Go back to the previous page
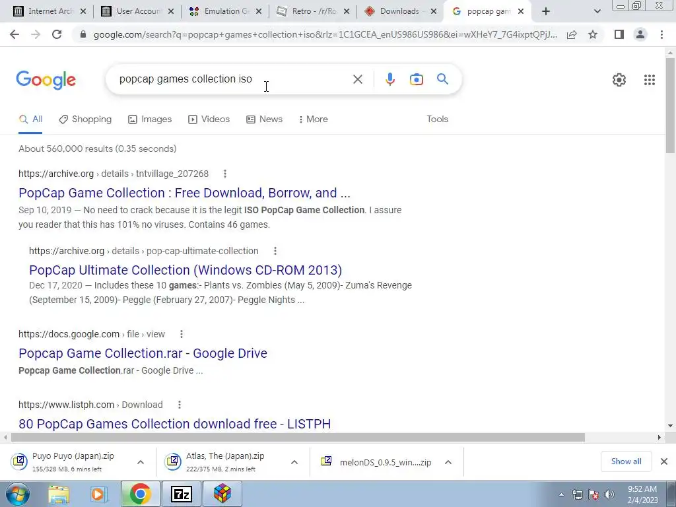676x507 pixels. tap(15, 34)
